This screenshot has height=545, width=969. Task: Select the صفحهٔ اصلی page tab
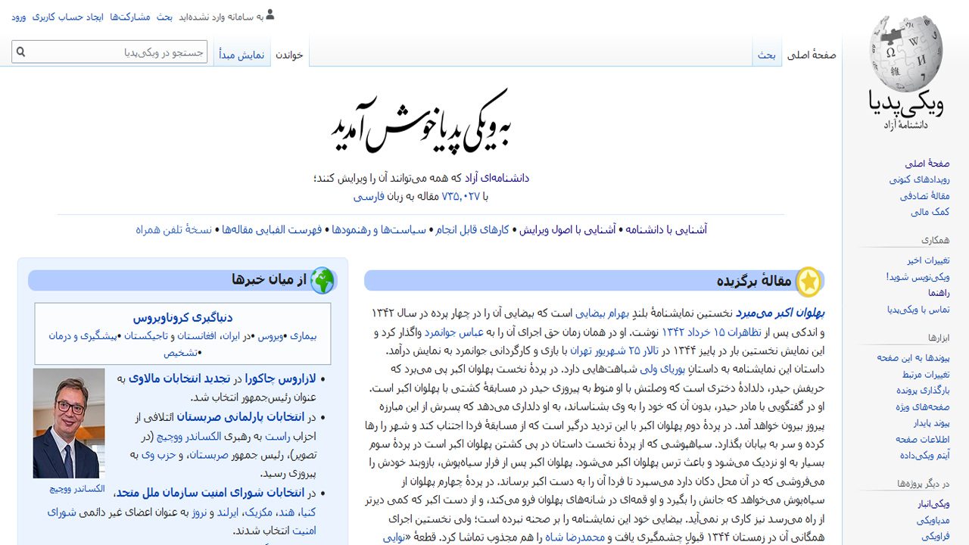812,55
